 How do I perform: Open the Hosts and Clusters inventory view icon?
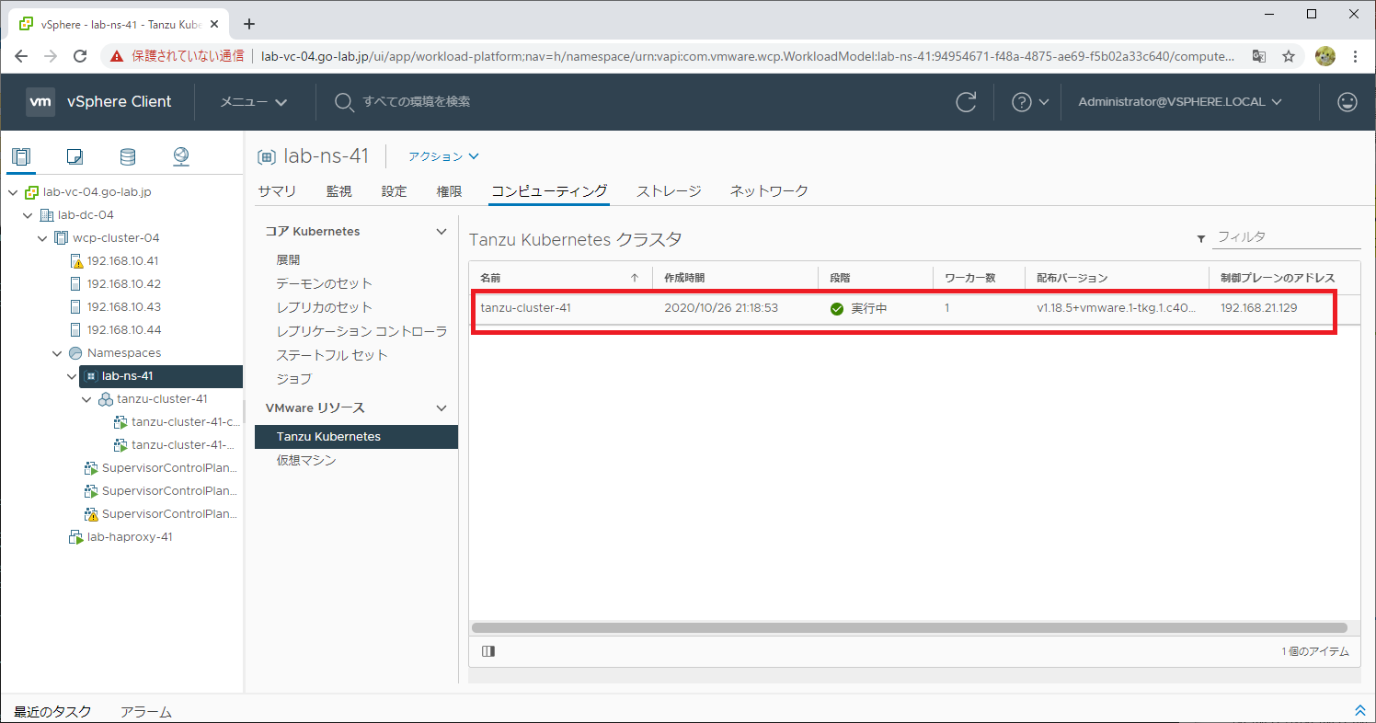(x=21, y=156)
